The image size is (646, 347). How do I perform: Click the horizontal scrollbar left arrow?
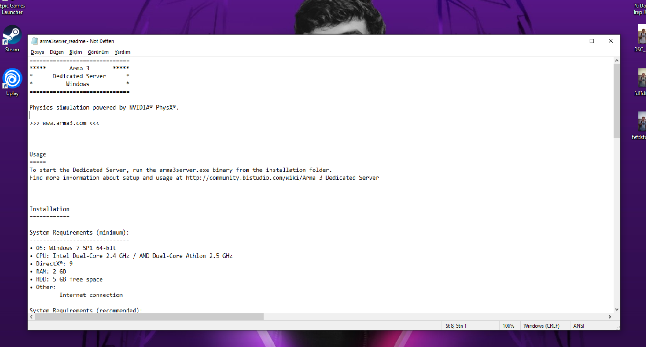click(31, 317)
